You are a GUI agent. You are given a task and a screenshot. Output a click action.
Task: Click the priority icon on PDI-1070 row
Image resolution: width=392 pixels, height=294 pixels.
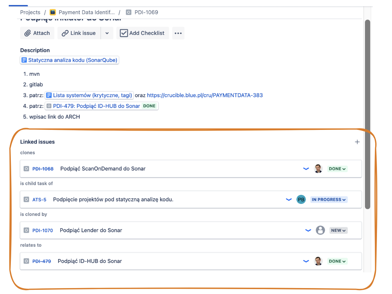pyautogui.click(x=308, y=230)
